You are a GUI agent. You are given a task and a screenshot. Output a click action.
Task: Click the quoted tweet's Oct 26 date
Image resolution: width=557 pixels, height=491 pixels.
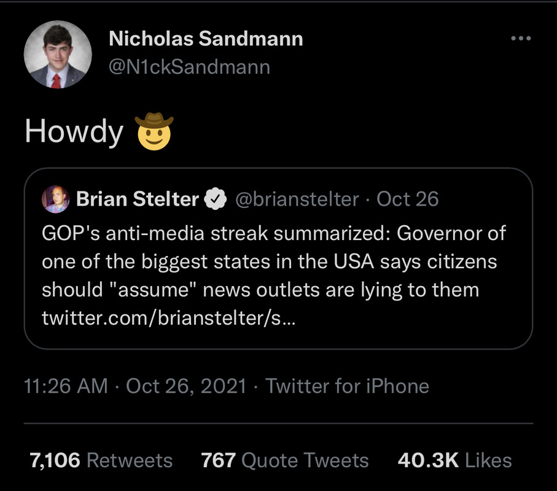tap(407, 199)
